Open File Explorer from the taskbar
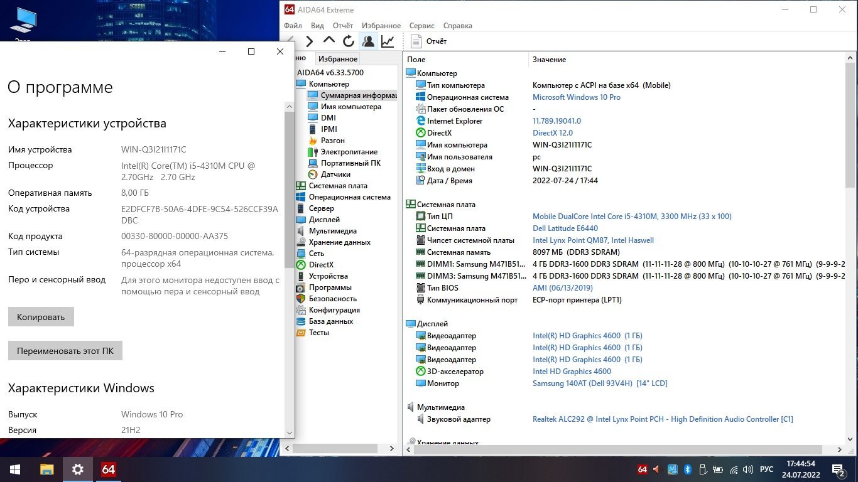 (46, 469)
